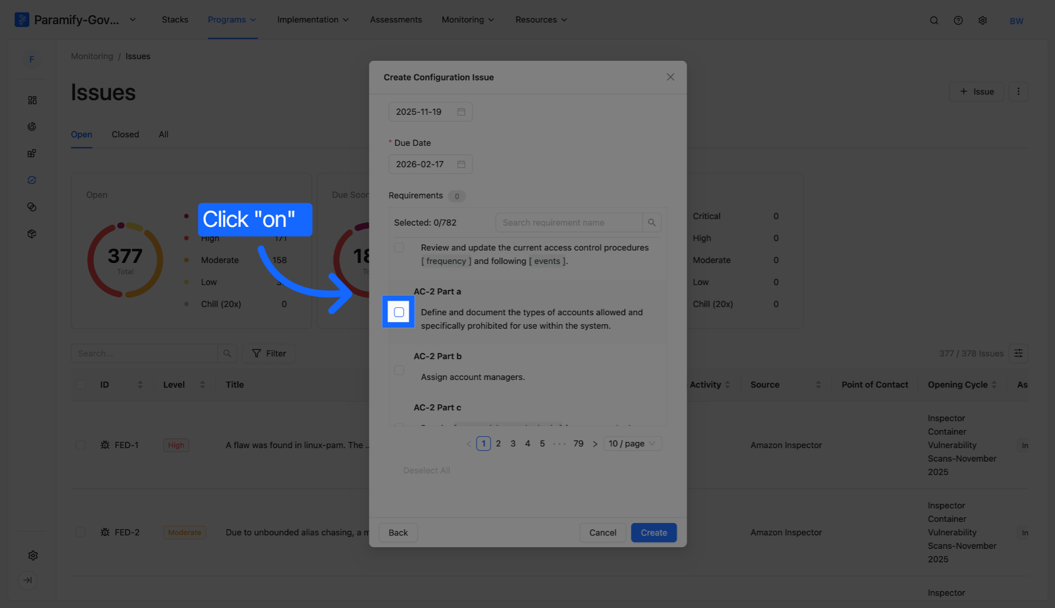The height and width of the screenshot is (608, 1055).
Task: Open the Paramify-Gov workspace dropdown
Action: coord(132,20)
